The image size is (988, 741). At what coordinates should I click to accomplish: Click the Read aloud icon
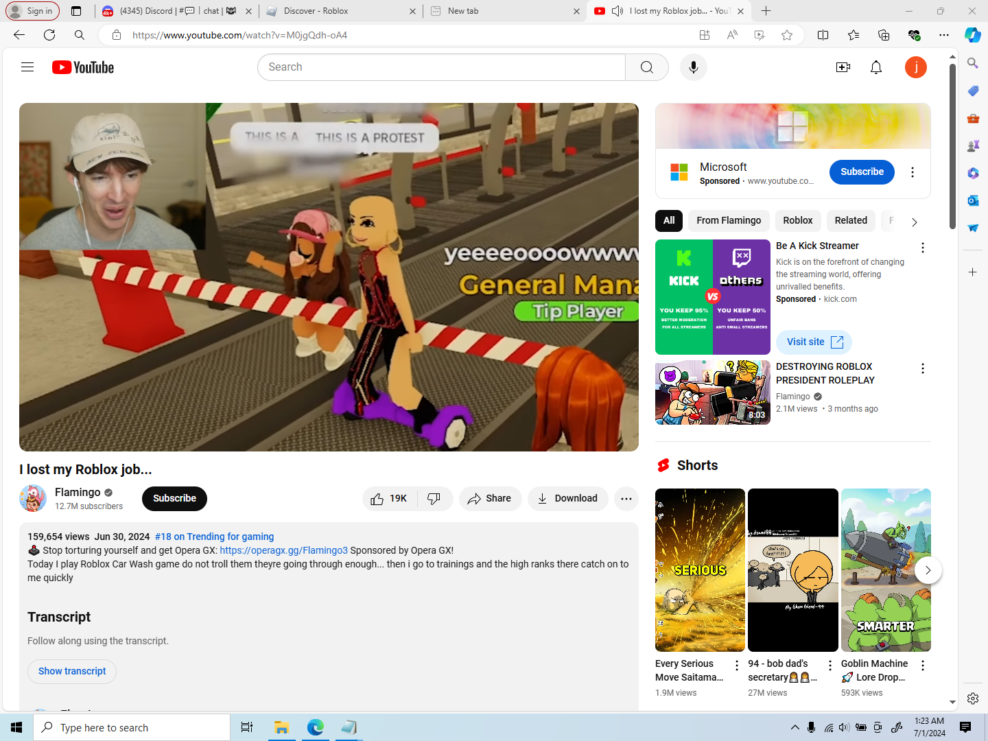pyautogui.click(x=732, y=35)
